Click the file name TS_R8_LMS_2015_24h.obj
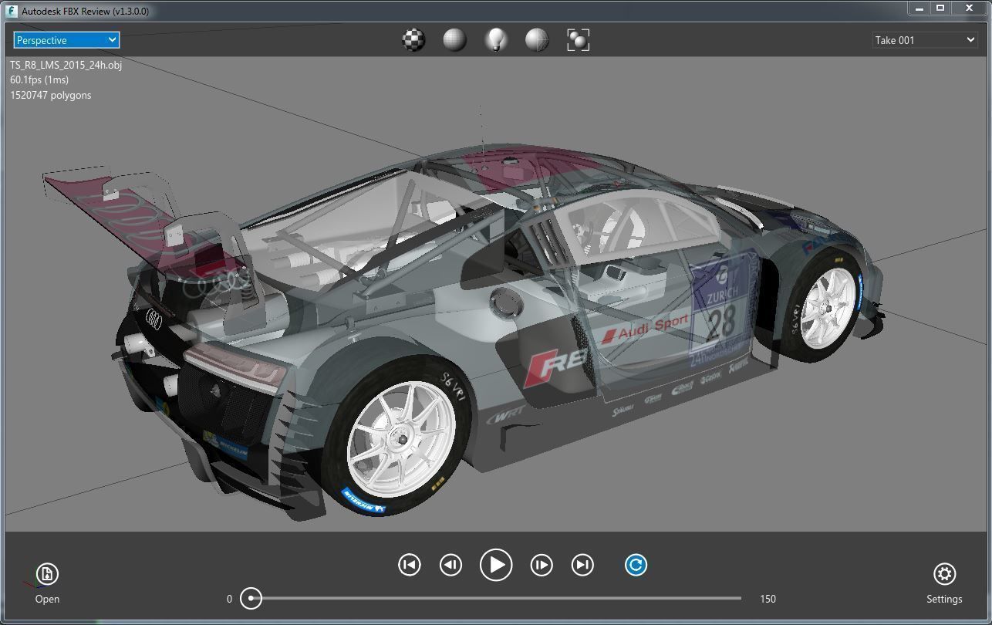Screen dimensions: 992x625 tap(66, 65)
